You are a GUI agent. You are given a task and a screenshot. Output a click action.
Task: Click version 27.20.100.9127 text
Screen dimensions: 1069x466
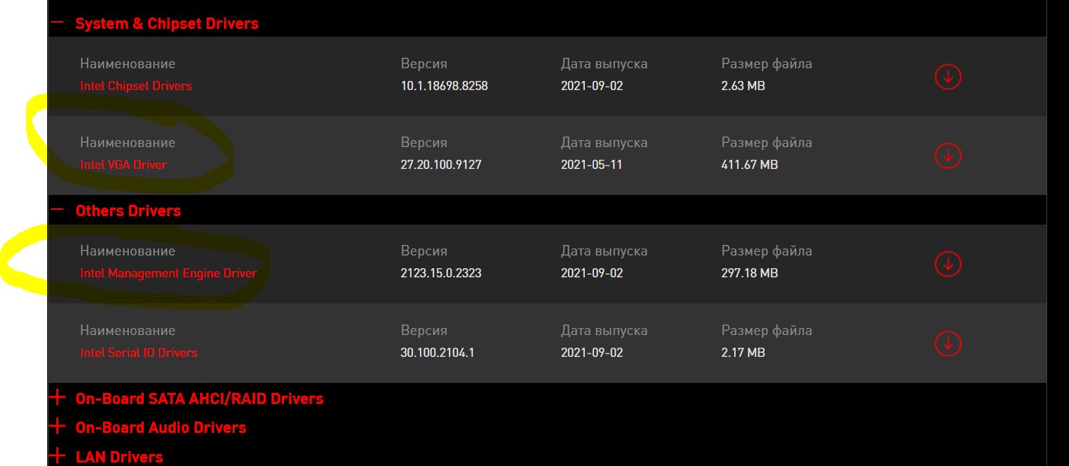click(441, 165)
